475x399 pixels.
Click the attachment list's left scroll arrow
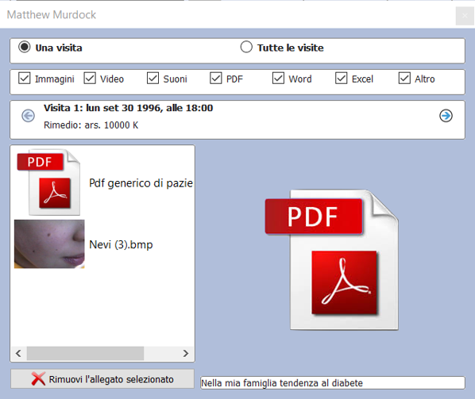point(18,353)
